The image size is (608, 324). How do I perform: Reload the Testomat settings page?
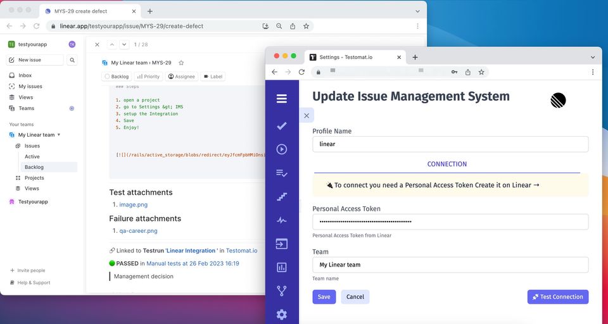(x=301, y=72)
